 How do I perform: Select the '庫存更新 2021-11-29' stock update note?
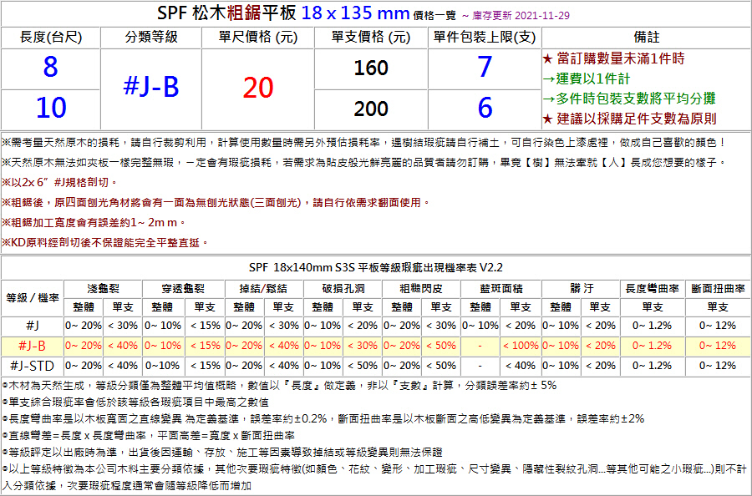521,16
